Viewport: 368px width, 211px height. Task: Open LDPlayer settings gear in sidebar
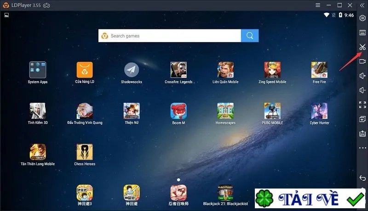click(x=362, y=18)
